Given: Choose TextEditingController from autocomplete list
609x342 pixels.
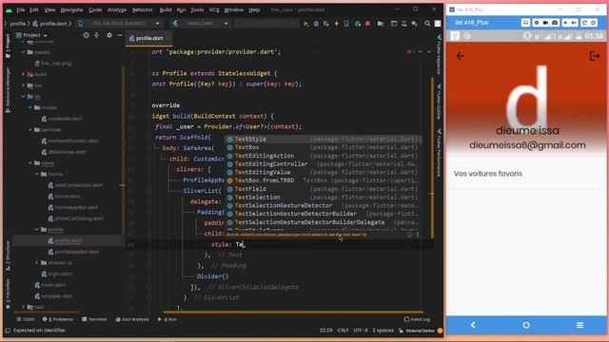Looking at the screenshot, I should 323,164.
